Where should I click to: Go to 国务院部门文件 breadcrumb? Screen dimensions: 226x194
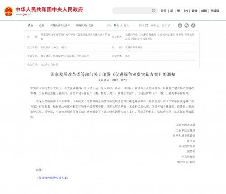[85, 25]
